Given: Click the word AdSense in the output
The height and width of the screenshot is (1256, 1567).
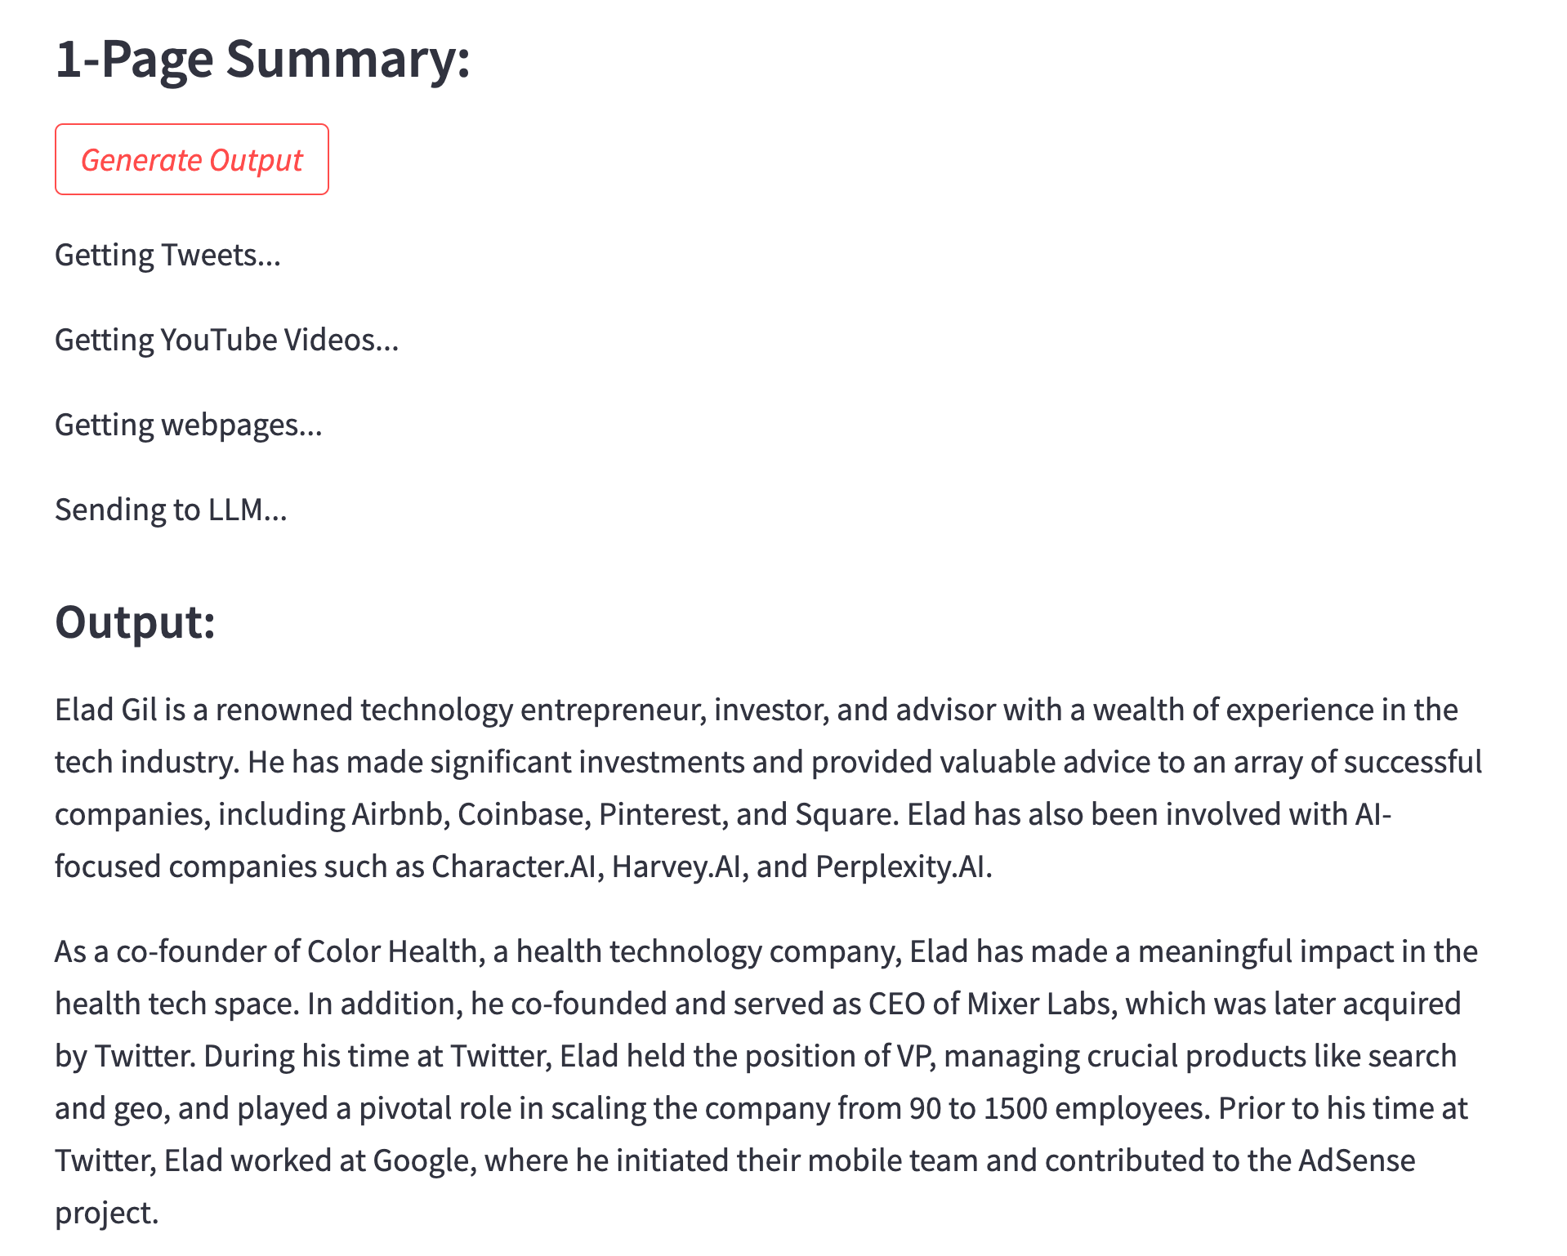Looking at the screenshot, I should click(1356, 1161).
